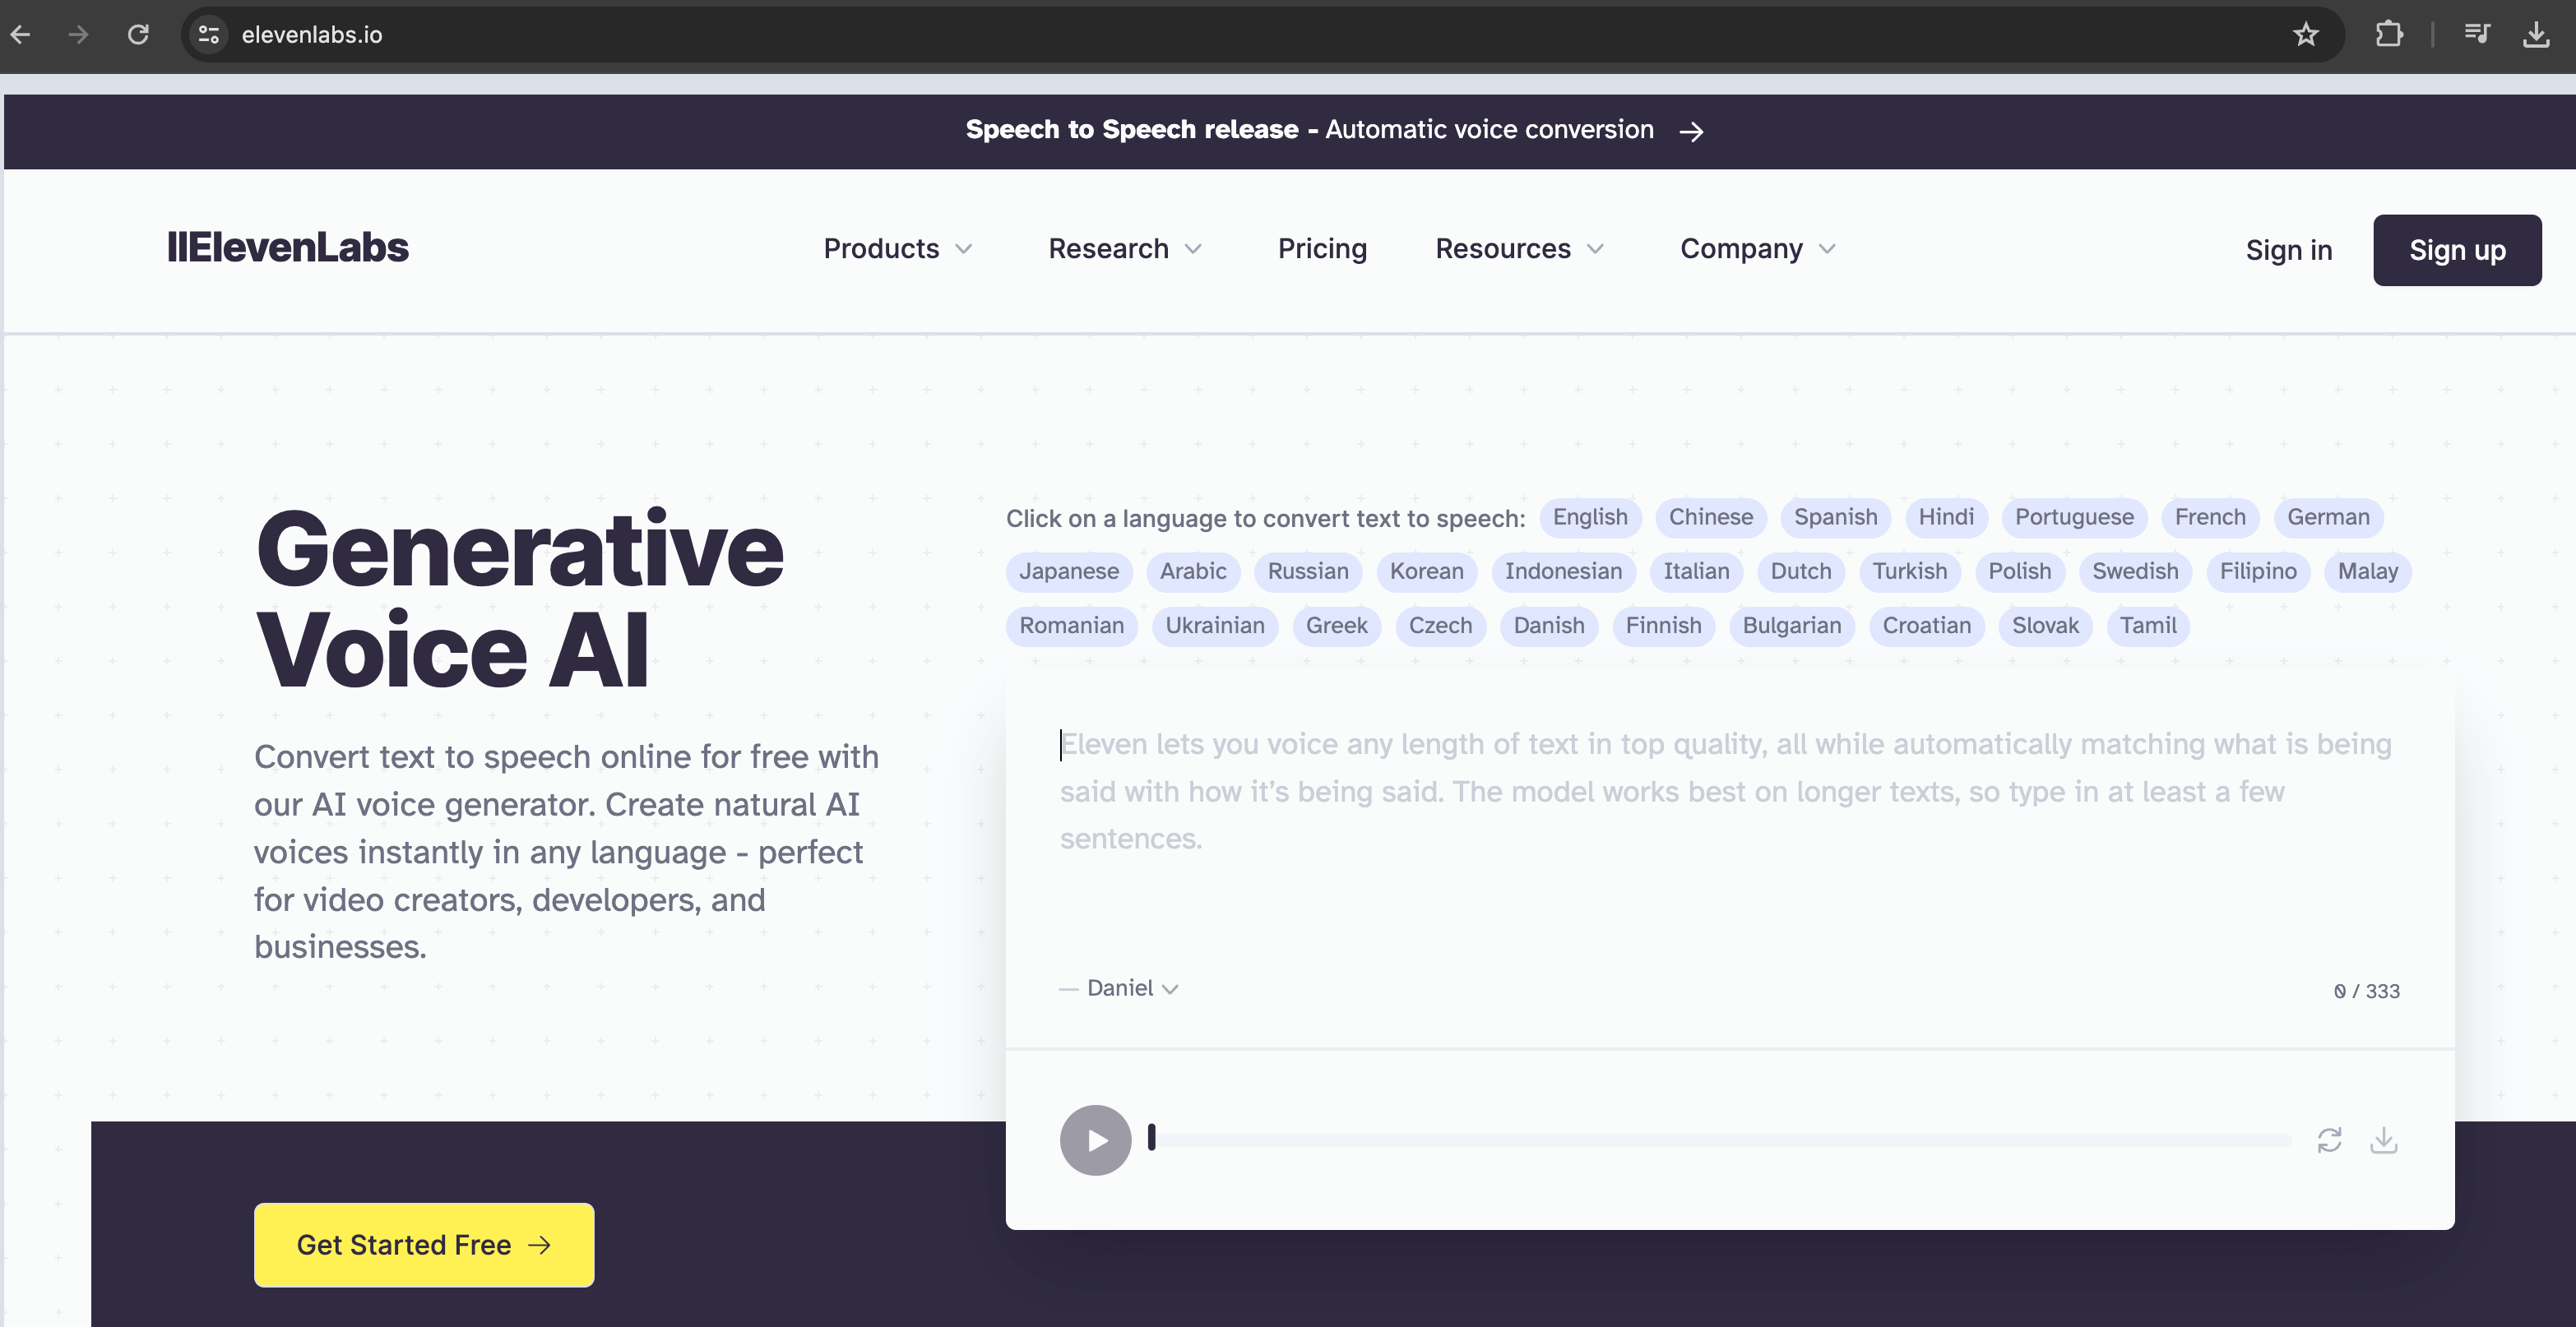
Task: Select the Japanese language chip
Action: pos(1069,571)
